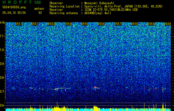
Task: Select observer name Masayuki Kobayashi
Action: [x=99, y=3]
